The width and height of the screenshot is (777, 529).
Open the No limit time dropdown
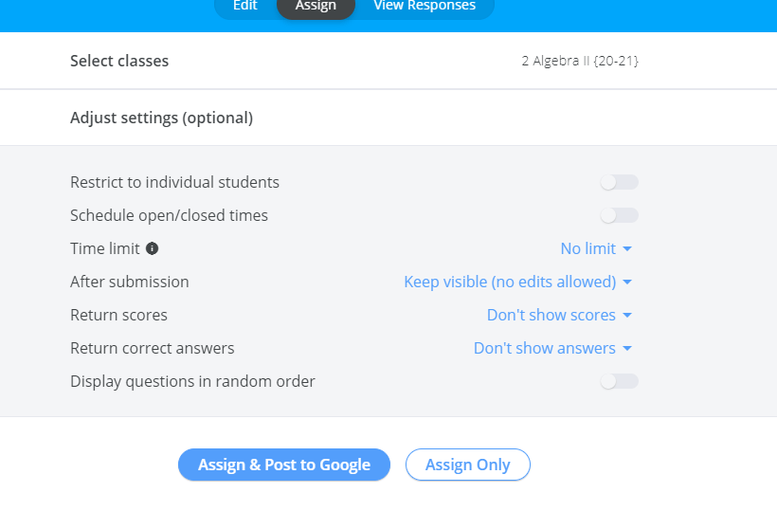point(588,248)
